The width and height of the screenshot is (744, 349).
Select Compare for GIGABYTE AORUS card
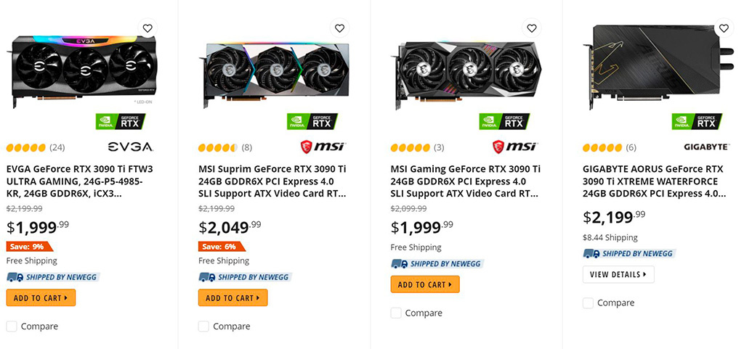(588, 303)
